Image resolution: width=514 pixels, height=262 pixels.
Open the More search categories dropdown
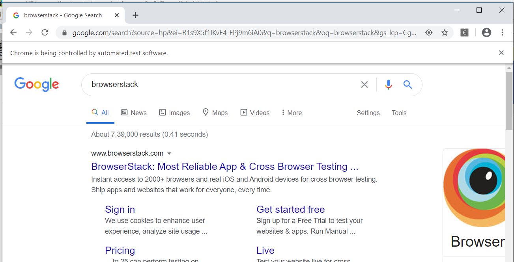(292, 113)
